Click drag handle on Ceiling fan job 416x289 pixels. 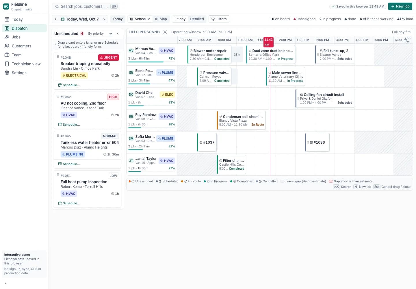(298, 99)
